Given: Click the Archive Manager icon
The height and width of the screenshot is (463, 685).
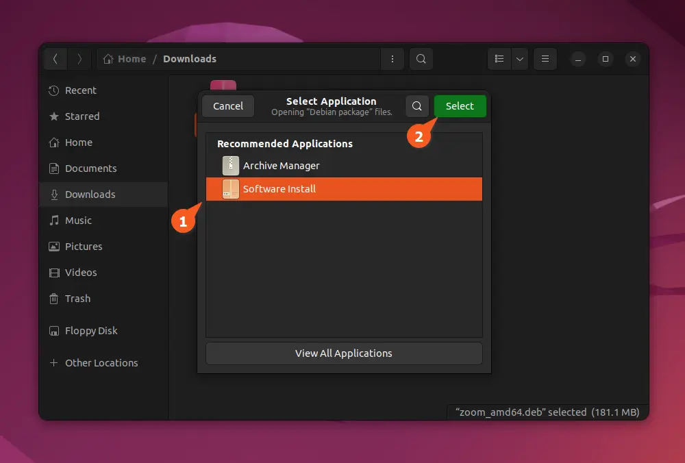Looking at the screenshot, I should pyautogui.click(x=231, y=166).
